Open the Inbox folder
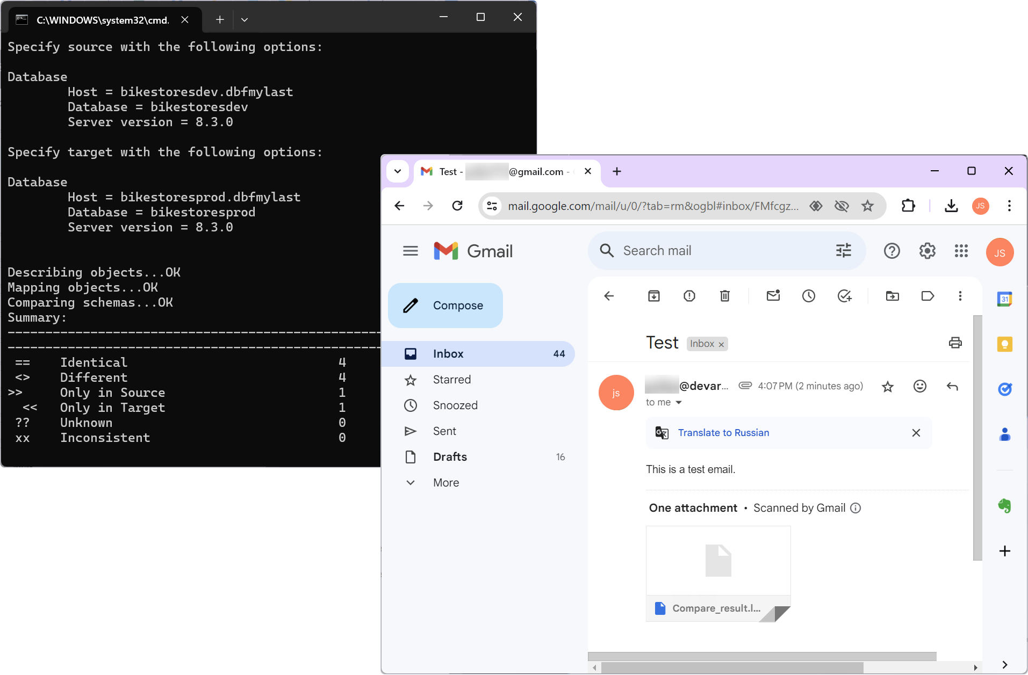The height and width of the screenshot is (675, 1028). (x=478, y=354)
